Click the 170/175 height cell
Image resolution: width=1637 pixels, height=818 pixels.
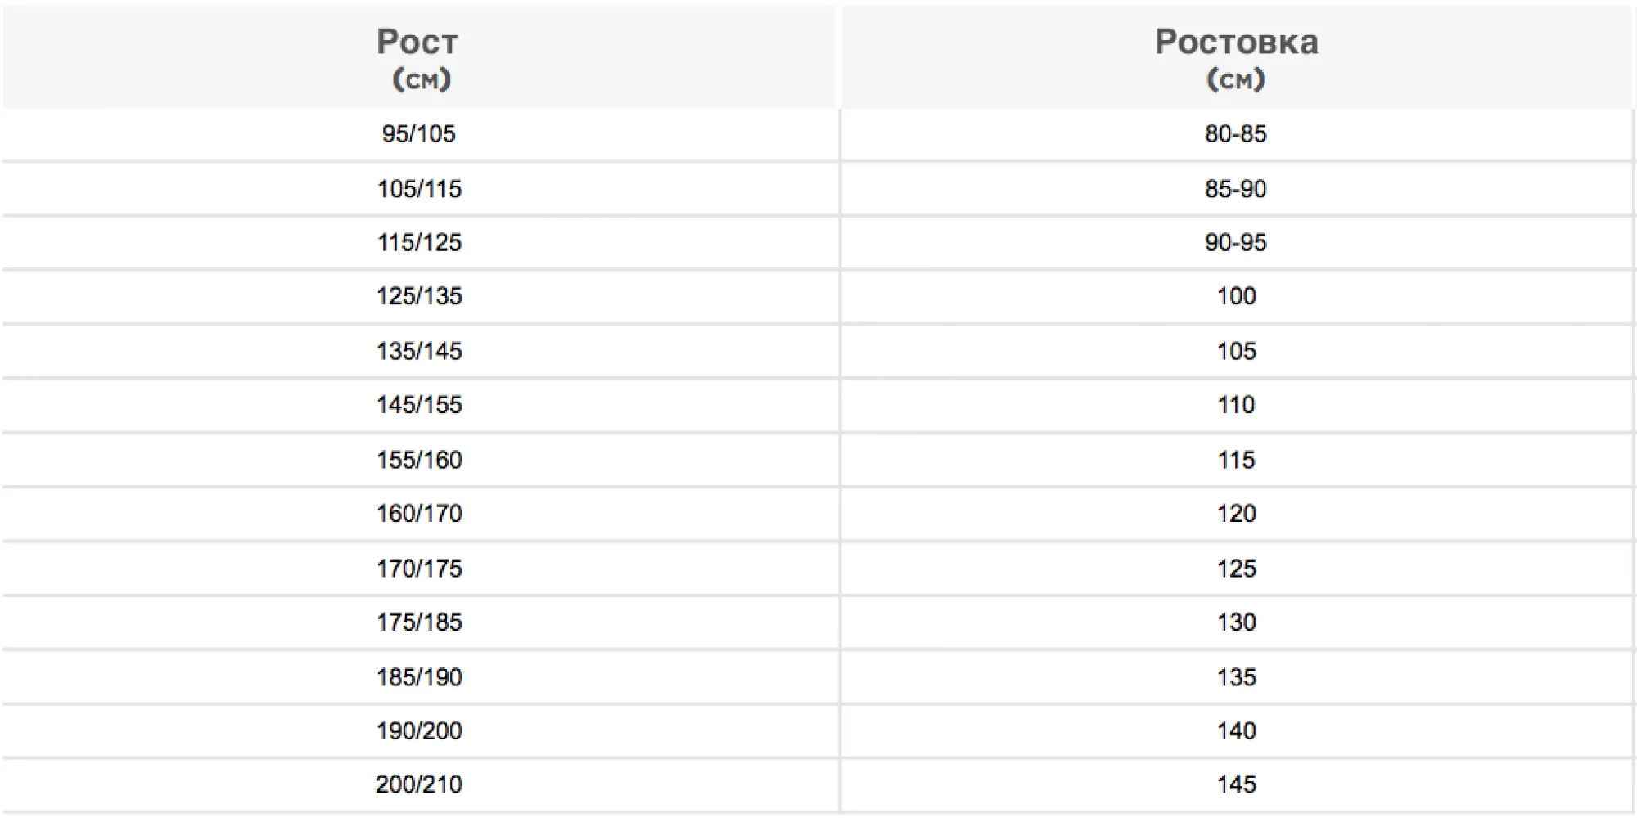coord(419,569)
